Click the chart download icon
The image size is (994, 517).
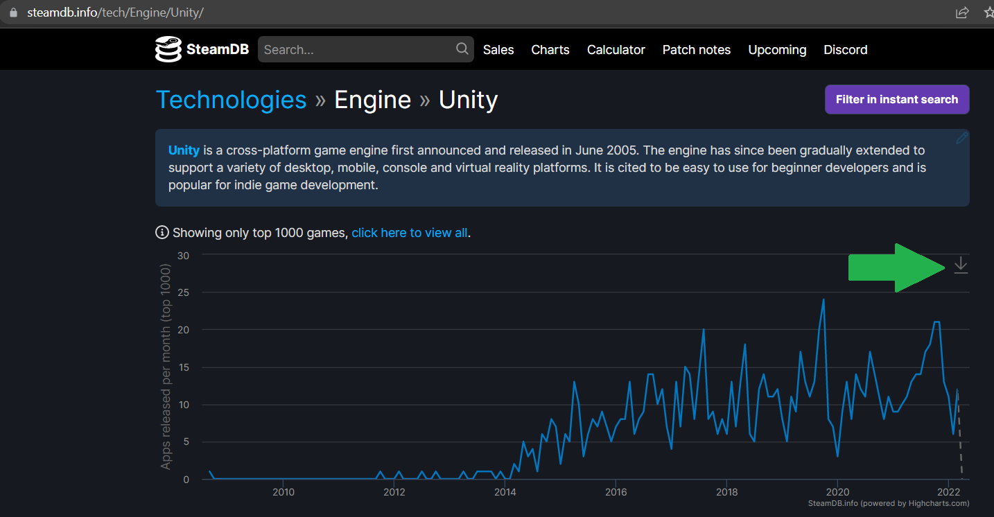pos(960,265)
